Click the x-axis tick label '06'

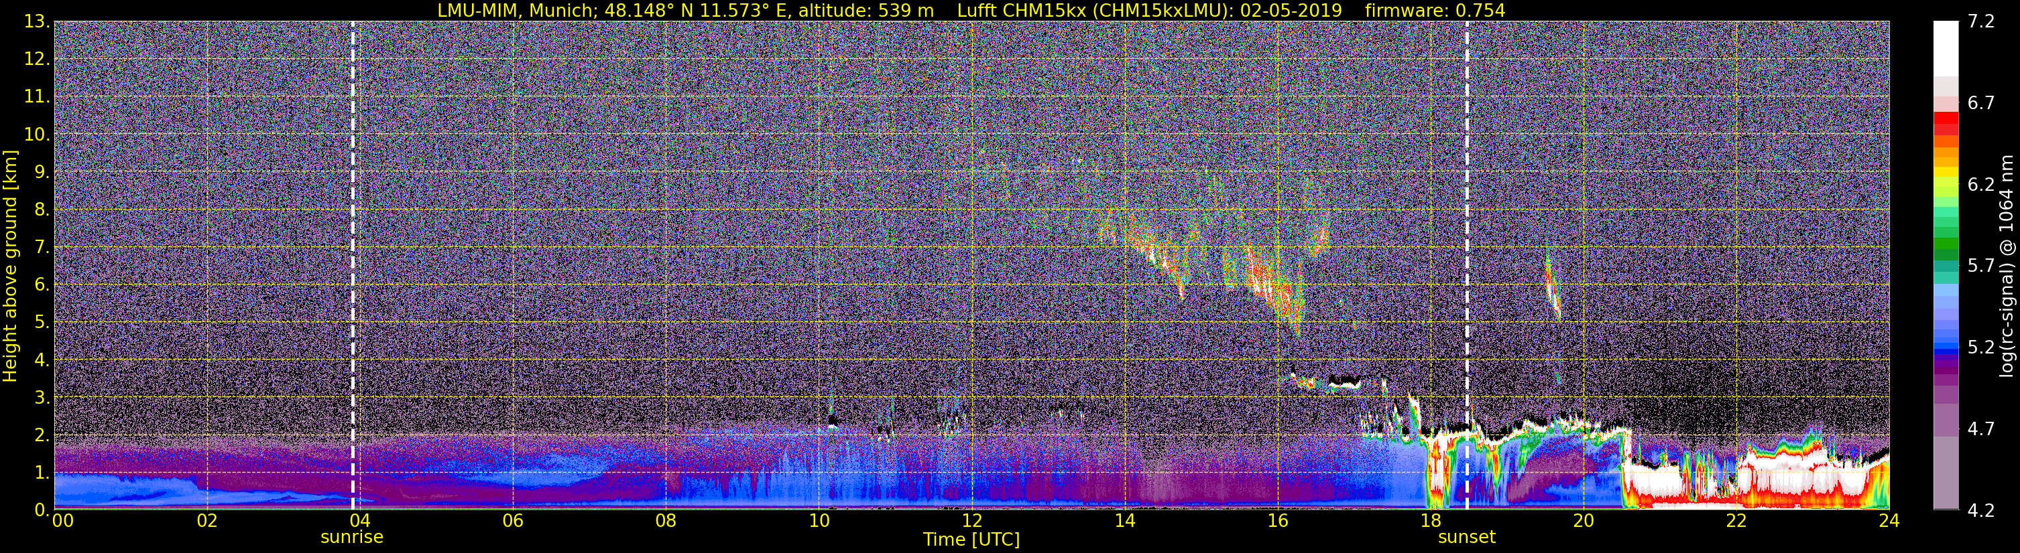(x=513, y=522)
